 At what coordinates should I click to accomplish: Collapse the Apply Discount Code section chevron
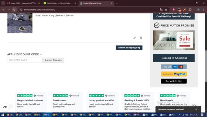coord(41,54)
